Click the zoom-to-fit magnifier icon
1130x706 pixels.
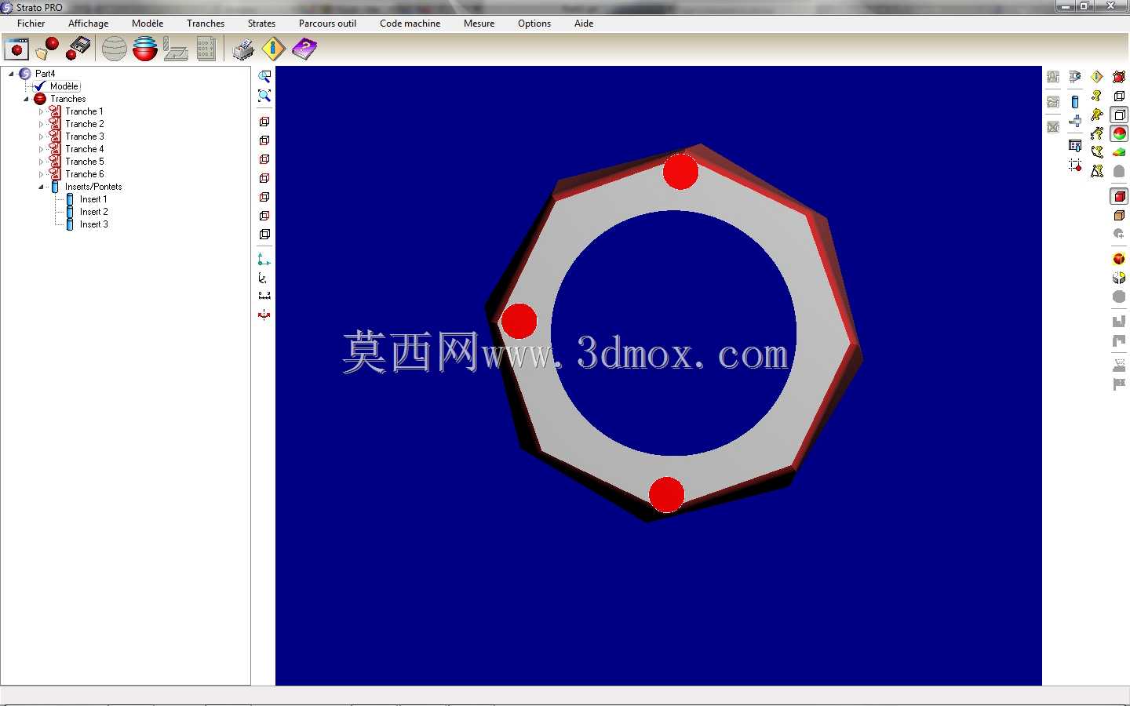(264, 96)
